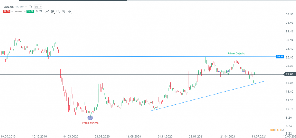Click the 15.82 price axis label
296x138 pixels.
pos(289,92)
